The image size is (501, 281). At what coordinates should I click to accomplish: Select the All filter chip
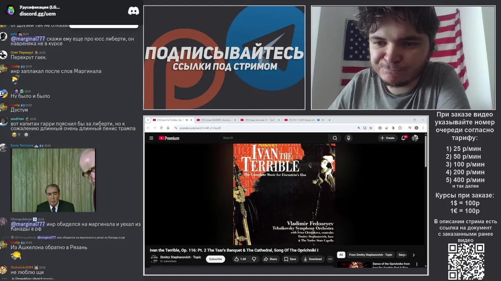click(x=341, y=255)
